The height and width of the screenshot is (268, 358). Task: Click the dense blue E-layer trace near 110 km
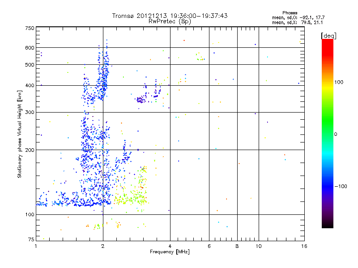pyautogui.click(x=73, y=203)
